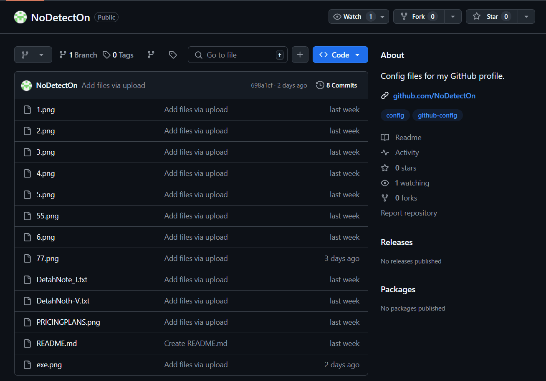
Task: Click the file icon beside PRICINGPLANS.png
Action: 28,322
